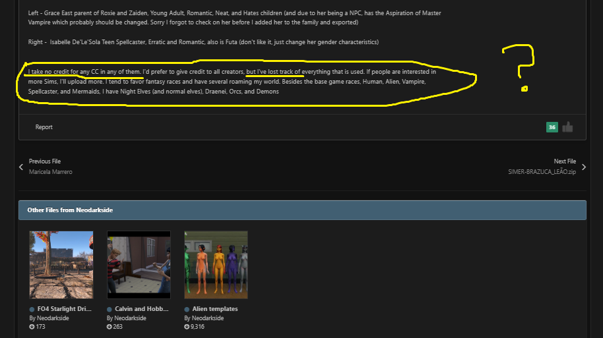Open Previous File Maricela Marrero

[x=50, y=167]
